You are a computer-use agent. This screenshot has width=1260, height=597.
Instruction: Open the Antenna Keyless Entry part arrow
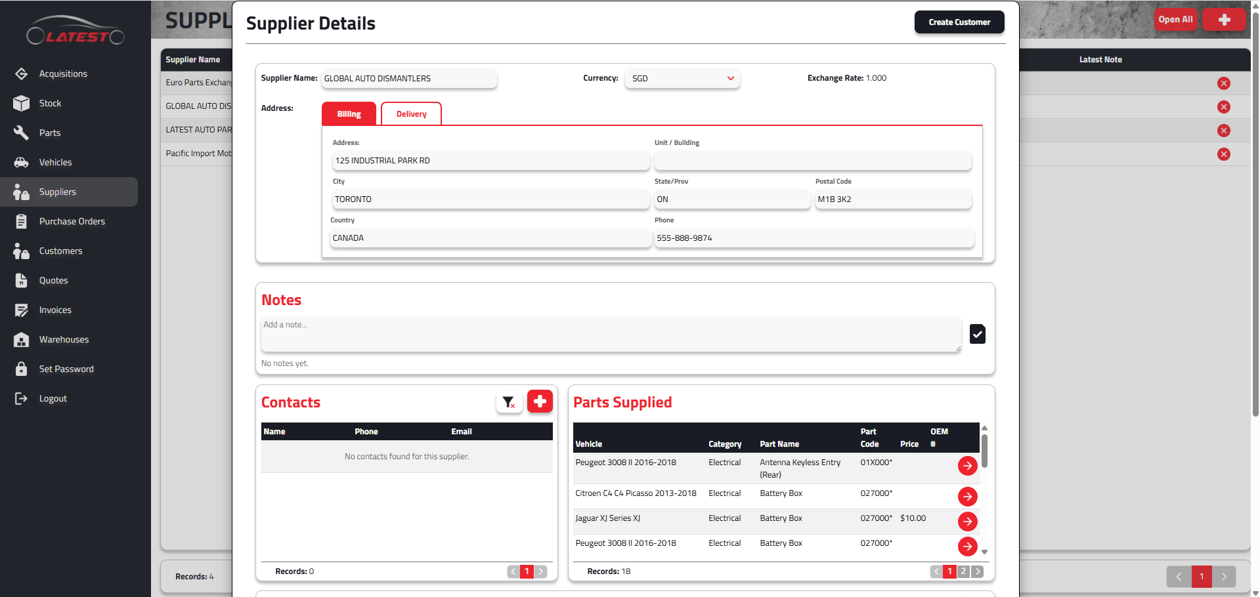point(967,466)
